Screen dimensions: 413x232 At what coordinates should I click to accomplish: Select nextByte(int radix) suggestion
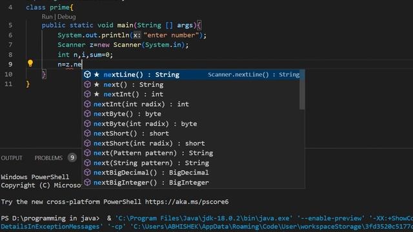click(192, 124)
